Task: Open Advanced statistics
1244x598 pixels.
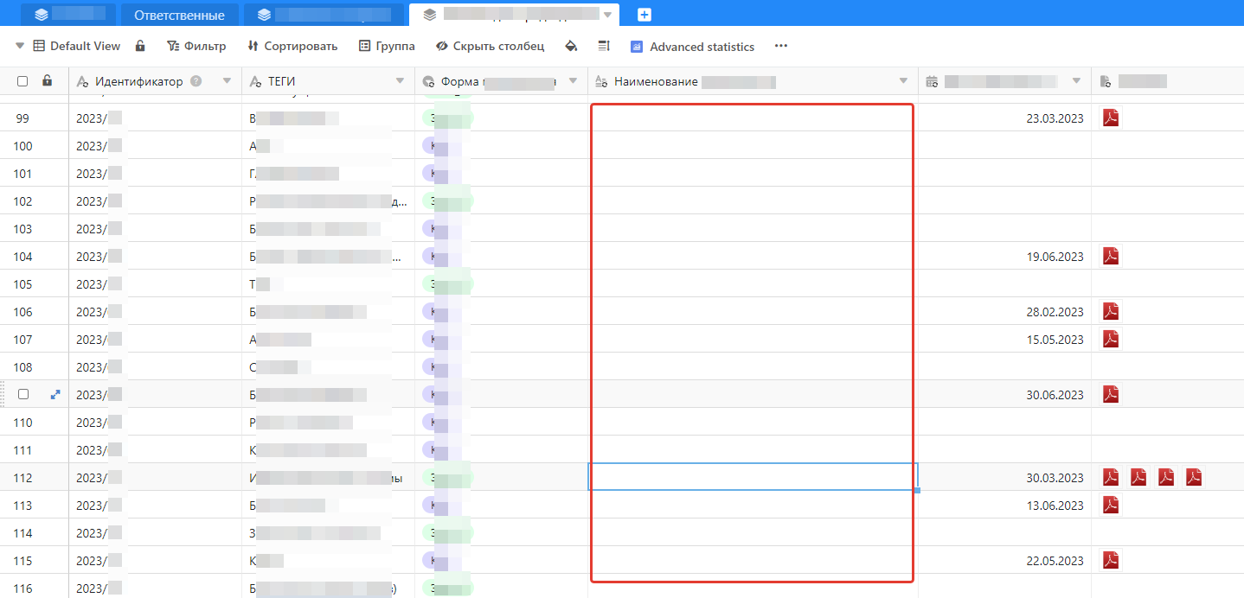Action: pos(692,47)
